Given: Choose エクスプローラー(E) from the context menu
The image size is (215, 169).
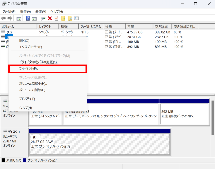Looking at the screenshot, I should (x=48, y=47).
